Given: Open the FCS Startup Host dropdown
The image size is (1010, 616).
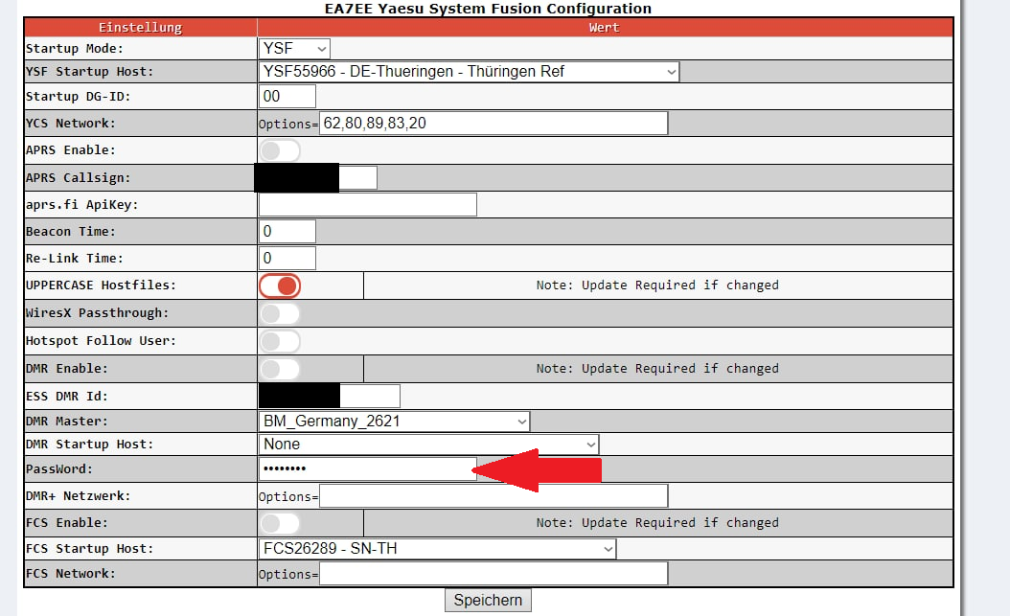Looking at the screenshot, I should (x=437, y=548).
